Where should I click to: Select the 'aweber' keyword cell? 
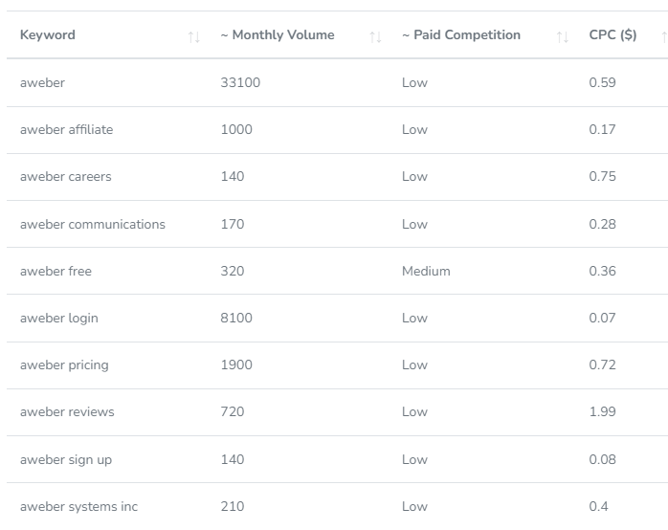pos(43,82)
